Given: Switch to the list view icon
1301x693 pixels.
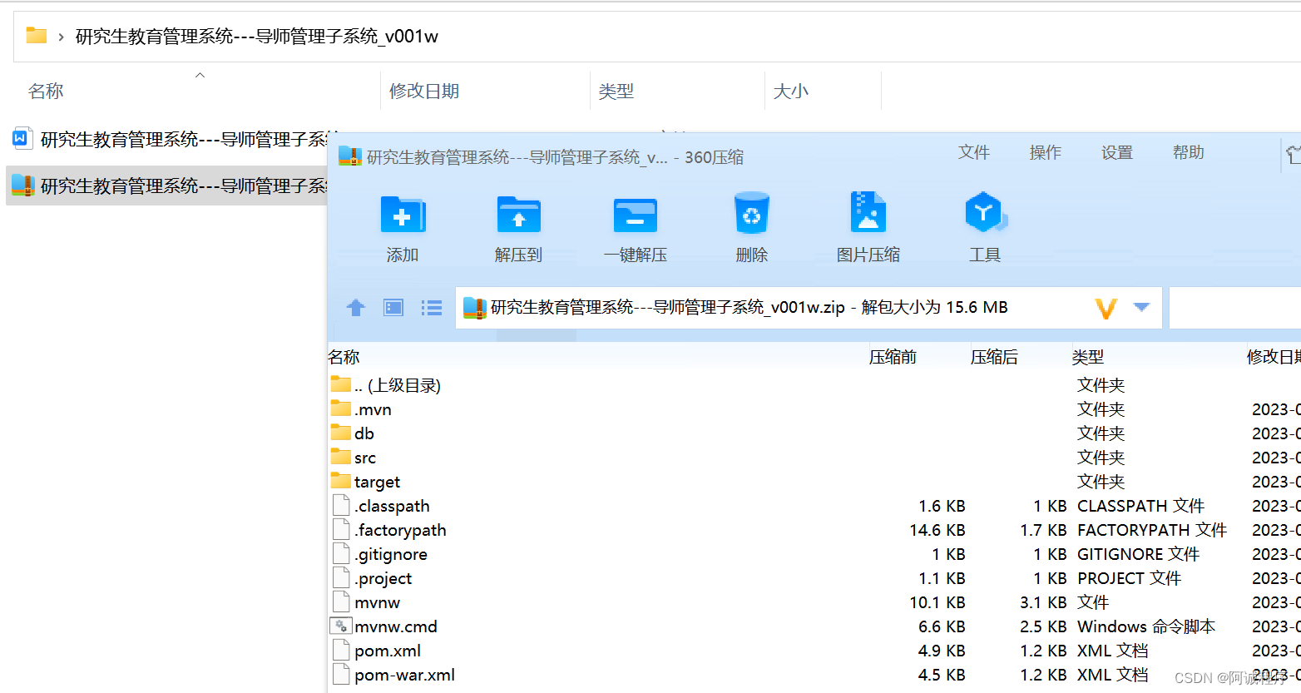Looking at the screenshot, I should pyautogui.click(x=431, y=308).
